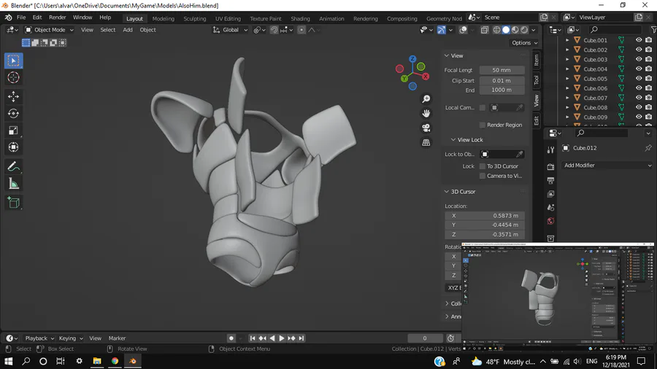Switch to material preview shading
Screen dimensions: 657x369
515,30
